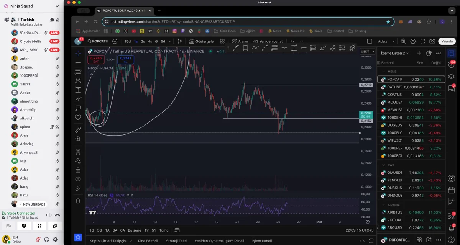Select the pattern drawing tool in left toolbar
The image size is (460, 245).
pyautogui.click(x=78, y=80)
